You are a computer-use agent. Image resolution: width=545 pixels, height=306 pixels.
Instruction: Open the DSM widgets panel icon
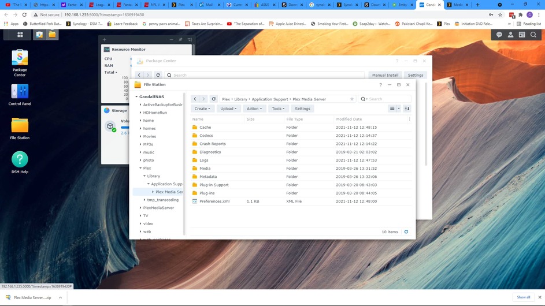(522, 35)
